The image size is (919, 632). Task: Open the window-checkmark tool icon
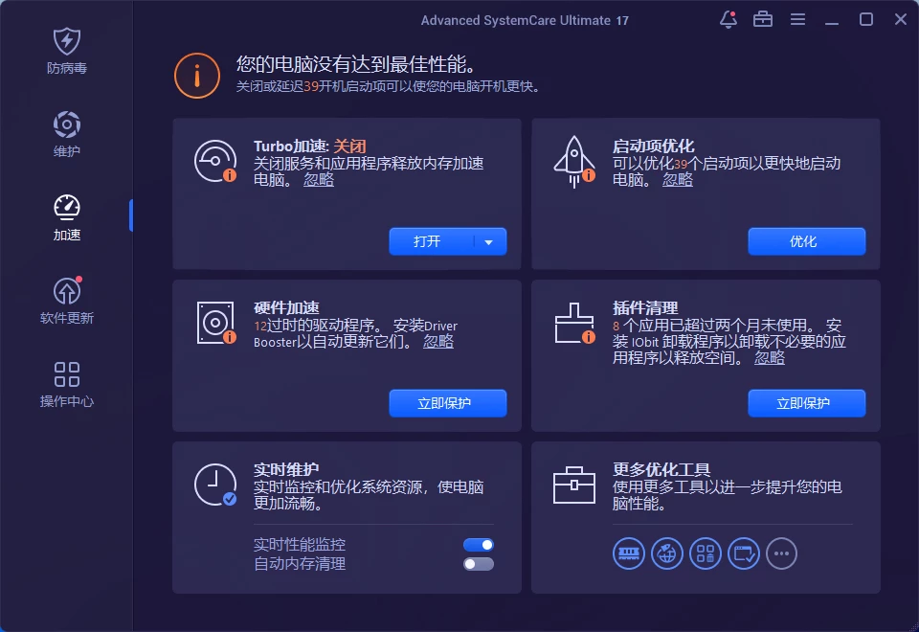pos(744,553)
